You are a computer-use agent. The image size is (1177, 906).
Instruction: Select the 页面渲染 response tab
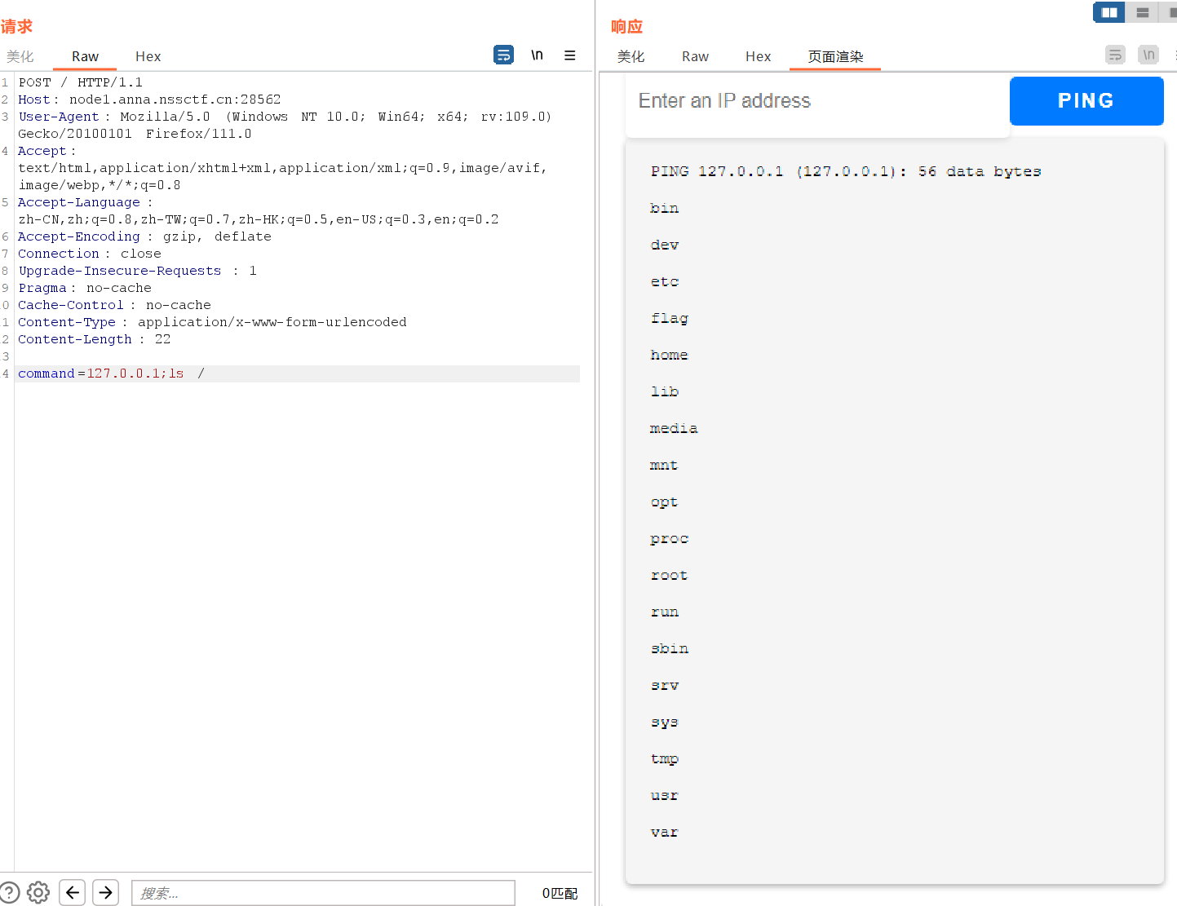[x=835, y=56]
